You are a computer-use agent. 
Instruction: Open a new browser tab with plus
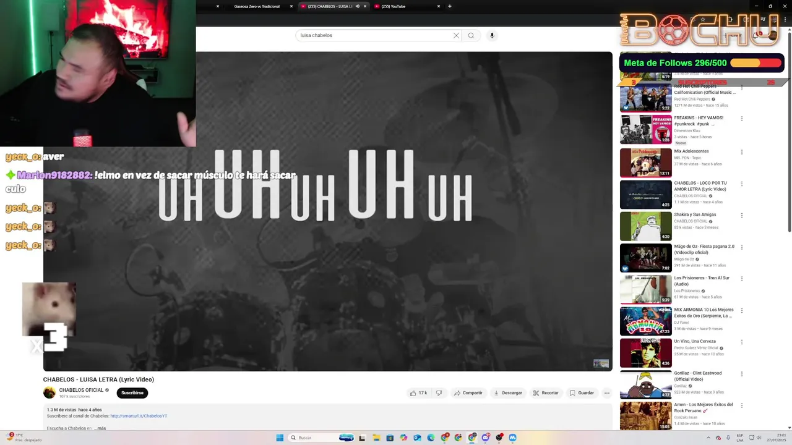pyautogui.click(x=449, y=6)
